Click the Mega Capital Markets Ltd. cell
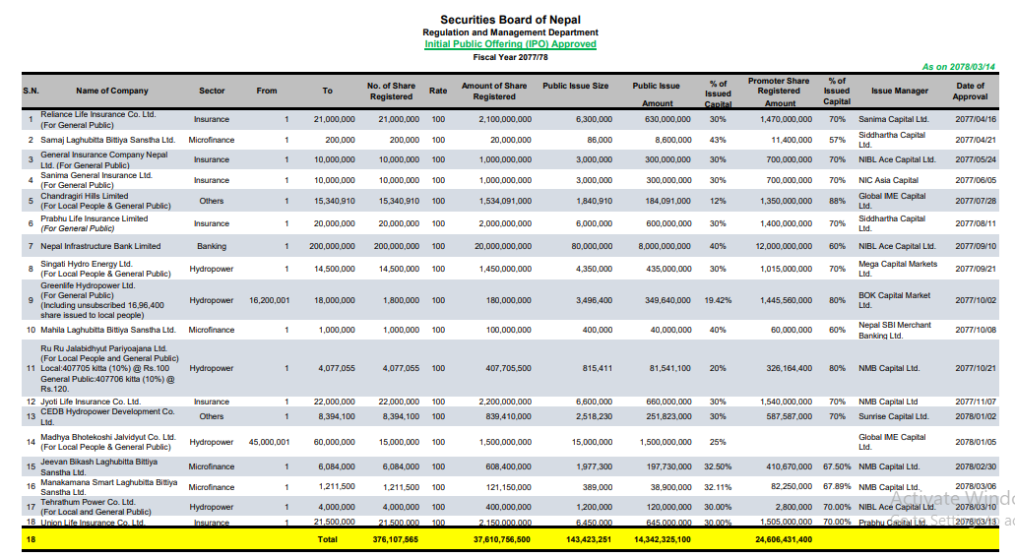 (897, 268)
